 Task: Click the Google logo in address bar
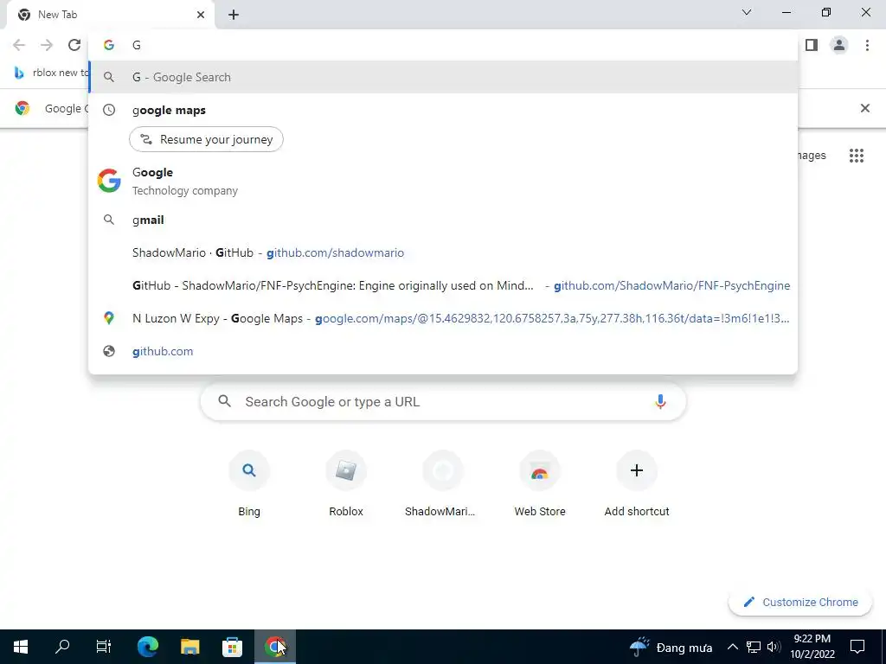tap(109, 45)
